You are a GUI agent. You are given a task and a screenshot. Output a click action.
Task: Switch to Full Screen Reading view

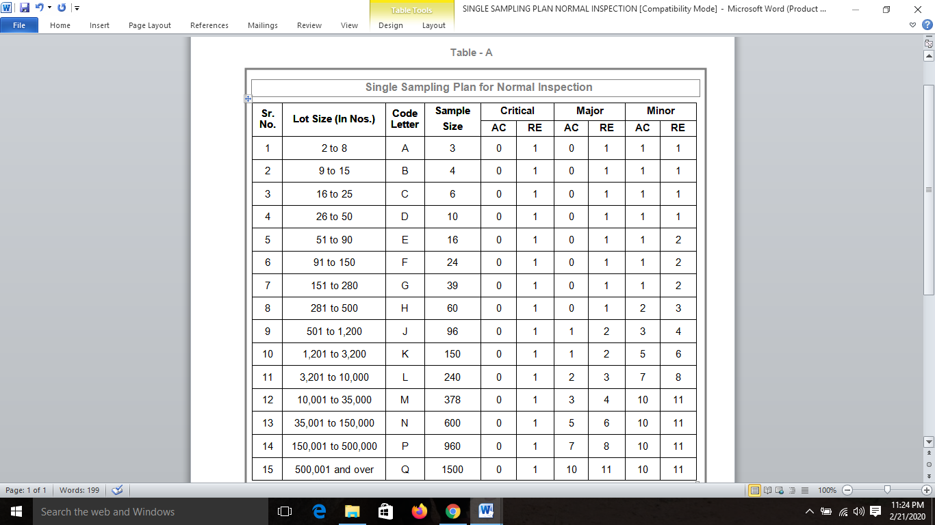[768, 490]
